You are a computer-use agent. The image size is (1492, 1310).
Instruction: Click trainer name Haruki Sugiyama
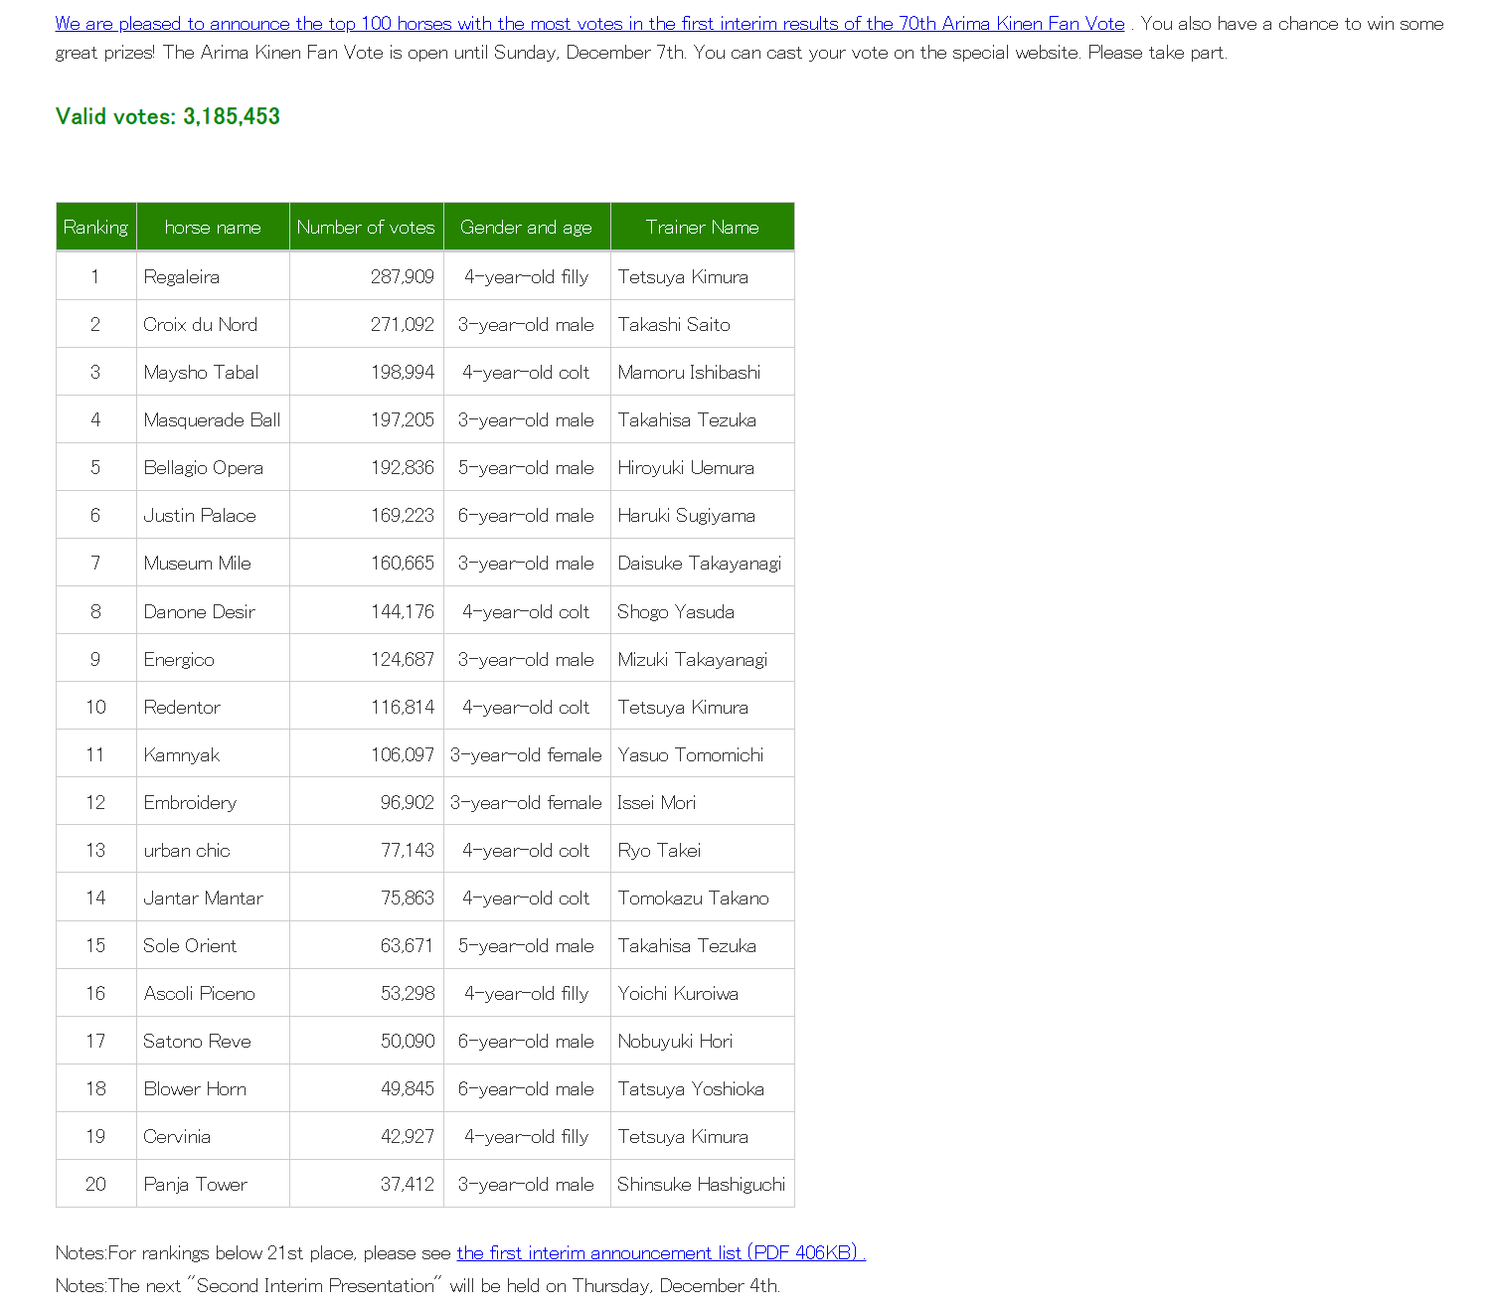coord(686,515)
